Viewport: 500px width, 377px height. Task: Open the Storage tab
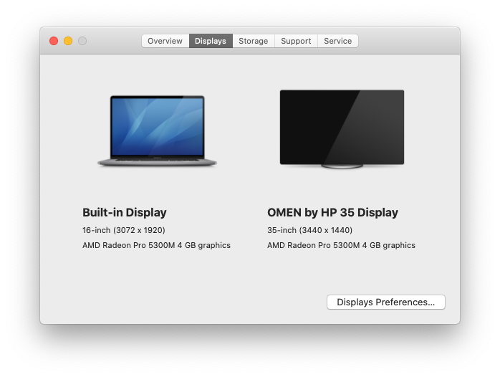[x=253, y=41]
